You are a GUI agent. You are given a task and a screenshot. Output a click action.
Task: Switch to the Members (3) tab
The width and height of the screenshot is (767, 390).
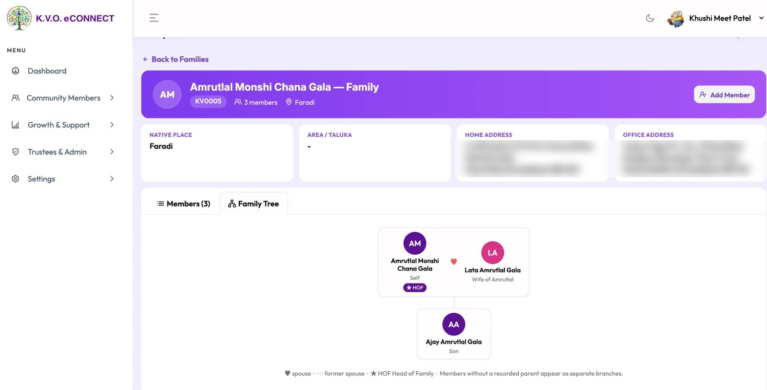184,204
